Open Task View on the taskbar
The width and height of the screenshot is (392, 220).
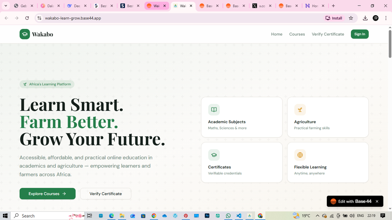pos(89,216)
